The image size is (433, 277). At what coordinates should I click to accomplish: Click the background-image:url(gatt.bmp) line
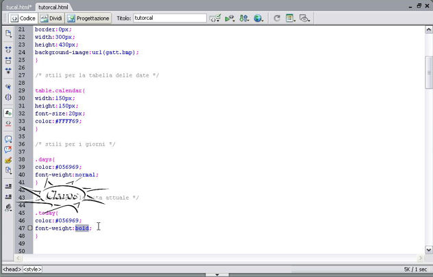click(x=87, y=53)
